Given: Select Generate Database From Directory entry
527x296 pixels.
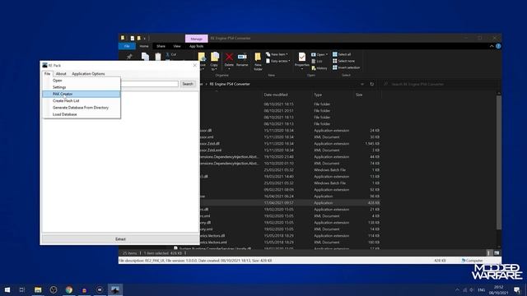Looking at the screenshot, I should click(81, 108).
